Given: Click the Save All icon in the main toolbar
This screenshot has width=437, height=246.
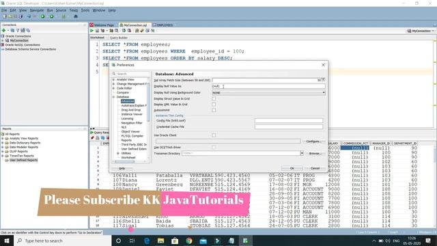Looking at the screenshot, I should click(20, 16).
